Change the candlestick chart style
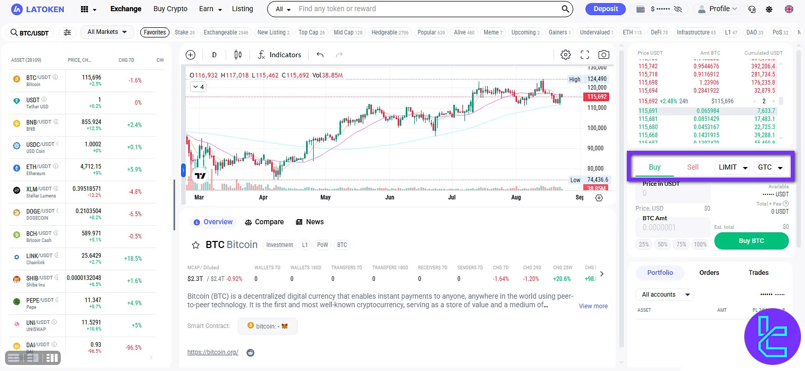The height and width of the screenshot is (371, 805). click(238, 55)
